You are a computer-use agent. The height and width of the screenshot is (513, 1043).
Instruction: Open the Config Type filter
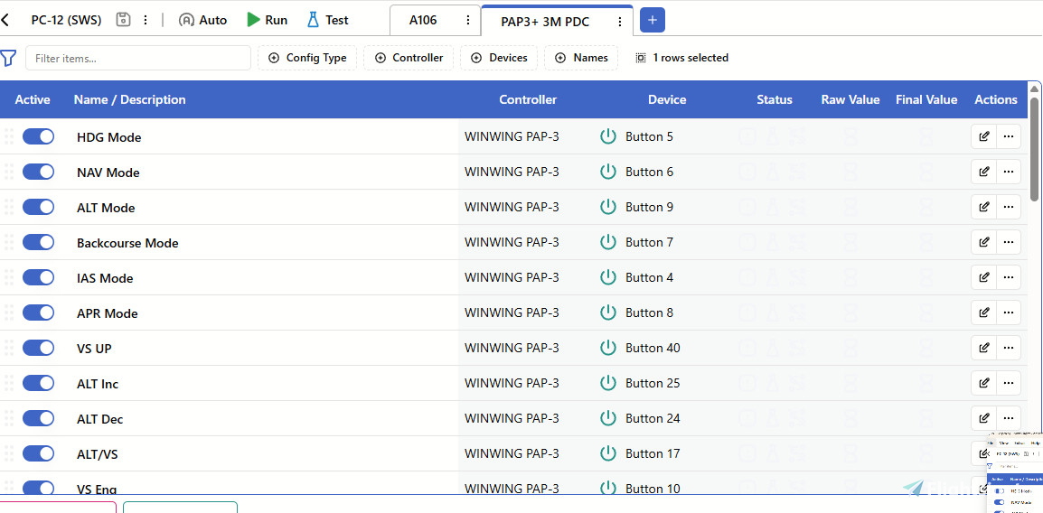(307, 58)
